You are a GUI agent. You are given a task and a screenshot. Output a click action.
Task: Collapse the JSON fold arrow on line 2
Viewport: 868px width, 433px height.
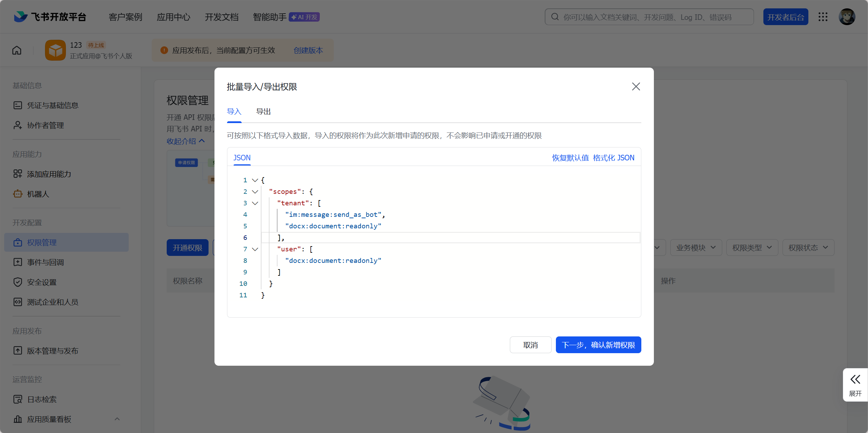click(255, 191)
